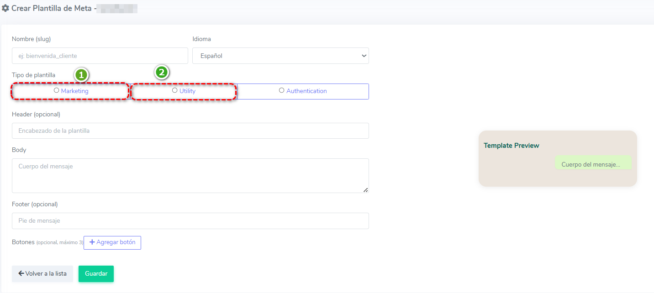Viewport: 654px width, 293px height.
Task: Click the Marketing template type label
Action: (74, 91)
